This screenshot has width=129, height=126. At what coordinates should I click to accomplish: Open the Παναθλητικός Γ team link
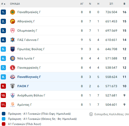coord(29,77)
